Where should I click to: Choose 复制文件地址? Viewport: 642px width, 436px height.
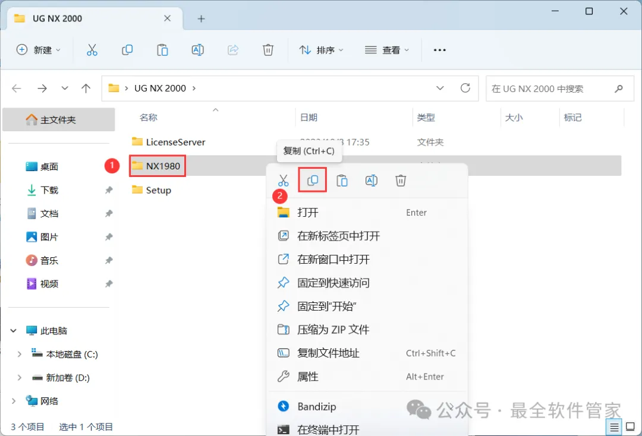(x=367, y=353)
